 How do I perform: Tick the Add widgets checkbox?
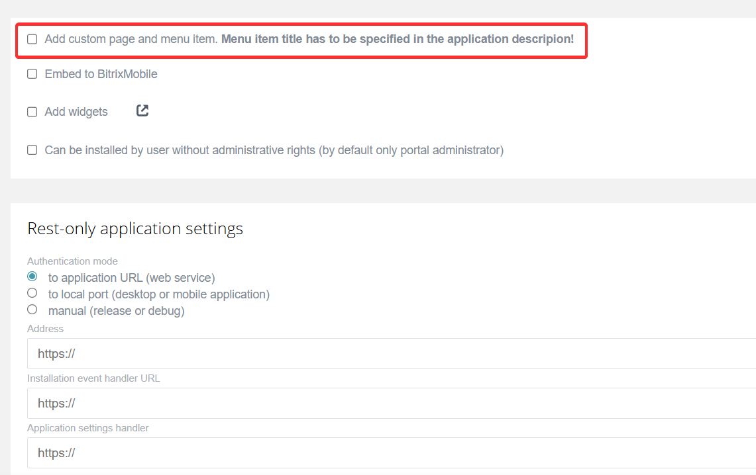click(32, 112)
